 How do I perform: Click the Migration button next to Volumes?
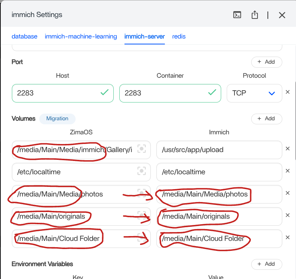[x=57, y=118]
